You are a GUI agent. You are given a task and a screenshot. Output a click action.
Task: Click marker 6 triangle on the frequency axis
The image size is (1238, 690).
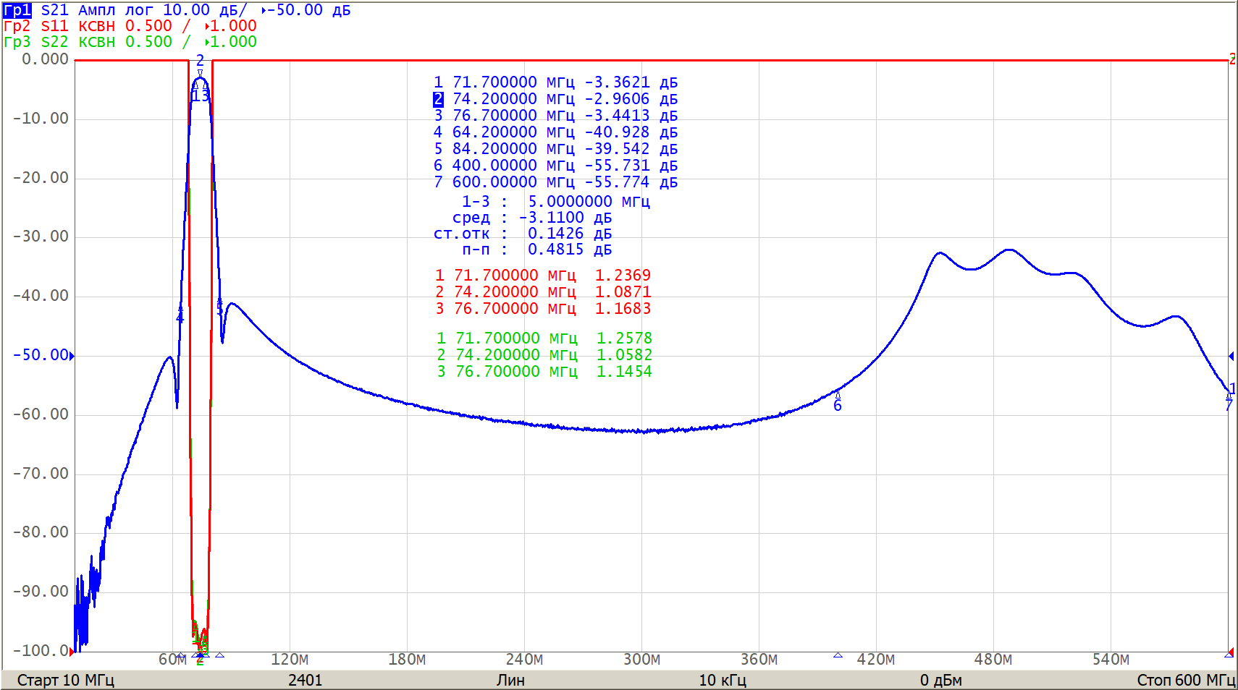coord(838,655)
